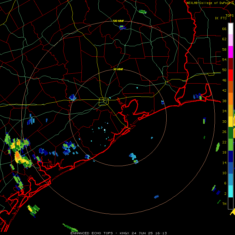Image resolution: width=235 pixels, height=235 pixels.
Task: Click the TH threshold label on legend
Action: [x=224, y=204]
